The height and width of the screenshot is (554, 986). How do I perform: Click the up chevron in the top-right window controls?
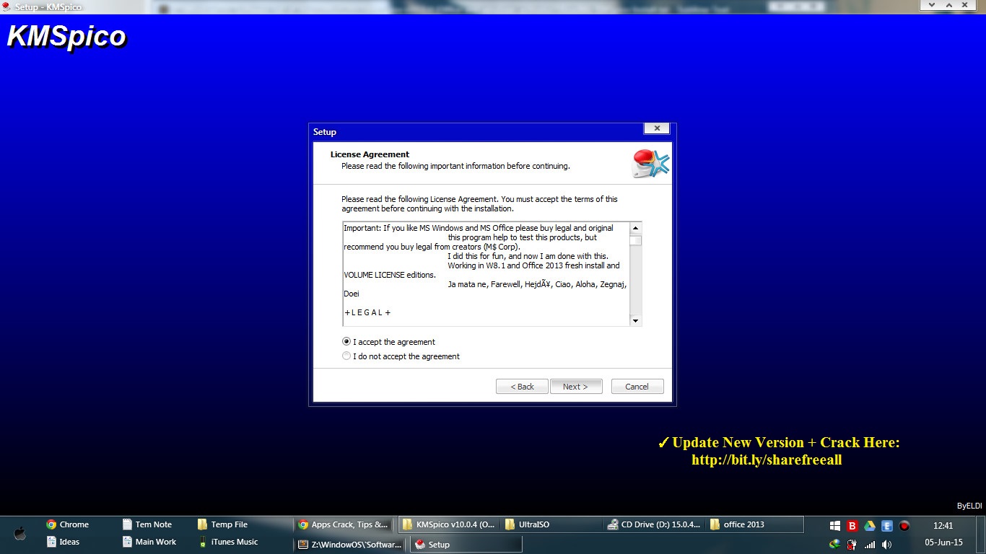click(x=949, y=5)
